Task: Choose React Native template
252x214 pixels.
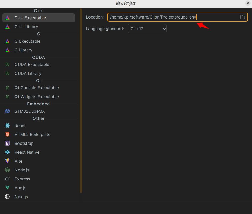Action: [x=39, y=152]
